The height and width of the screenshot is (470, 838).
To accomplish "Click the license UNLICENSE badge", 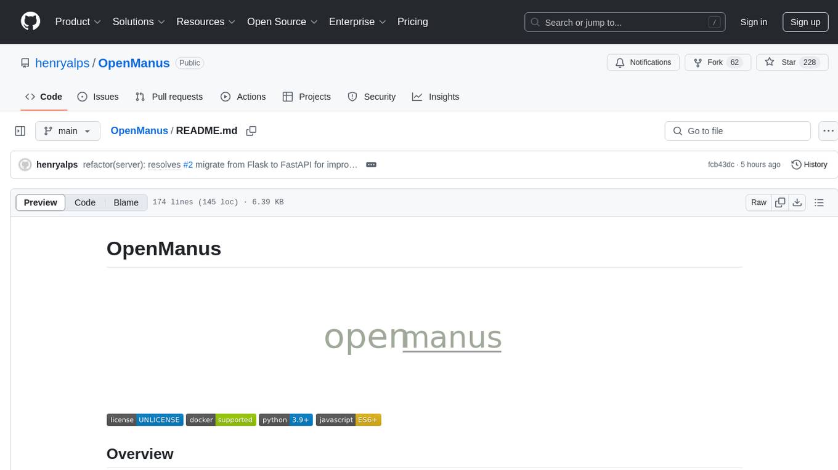I will point(145,420).
